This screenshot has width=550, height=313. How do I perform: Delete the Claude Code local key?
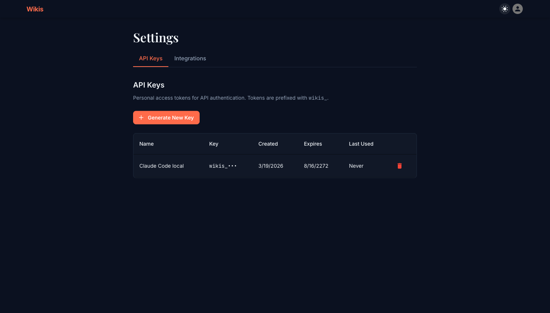(400, 166)
